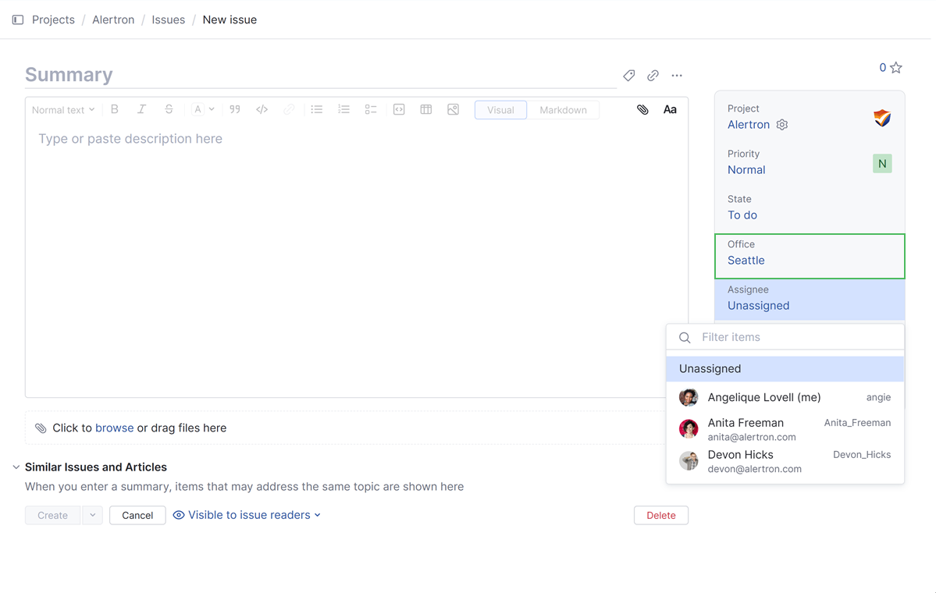Screen dimensions: 936x593
Task: Insert a hyperlink
Action: tap(289, 109)
